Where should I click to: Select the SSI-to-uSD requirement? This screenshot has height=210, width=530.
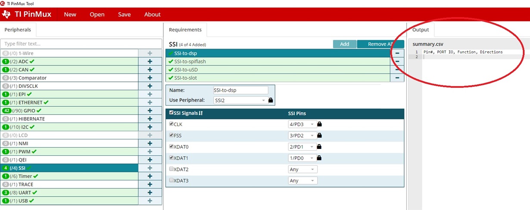click(278, 70)
